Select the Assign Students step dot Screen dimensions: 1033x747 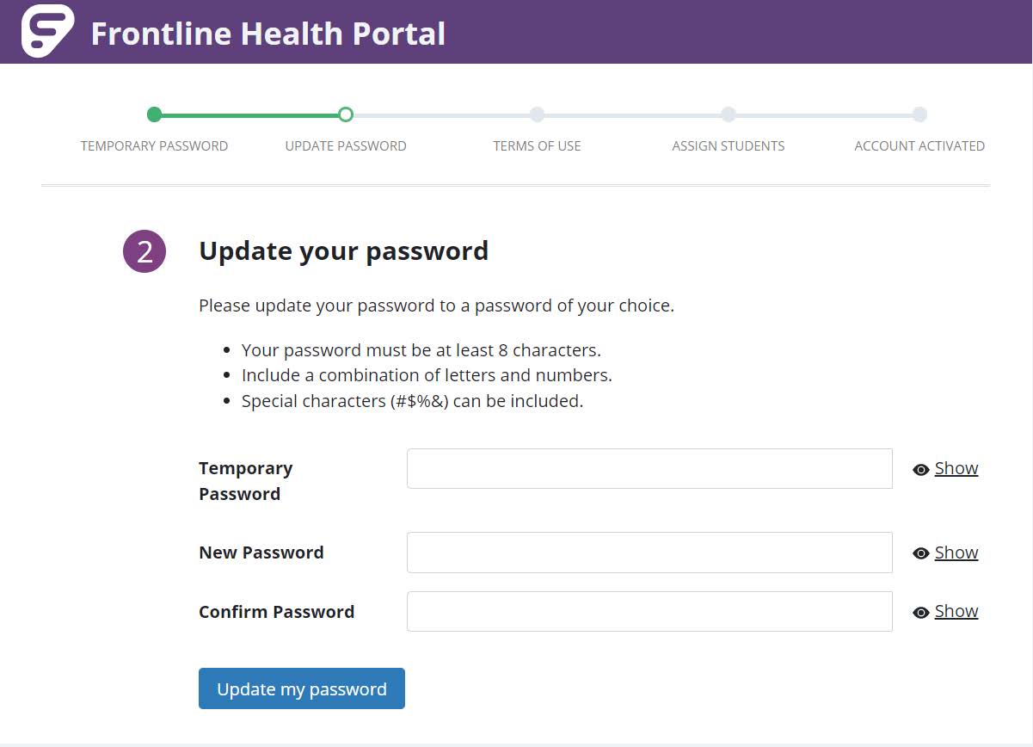(x=729, y=114)
